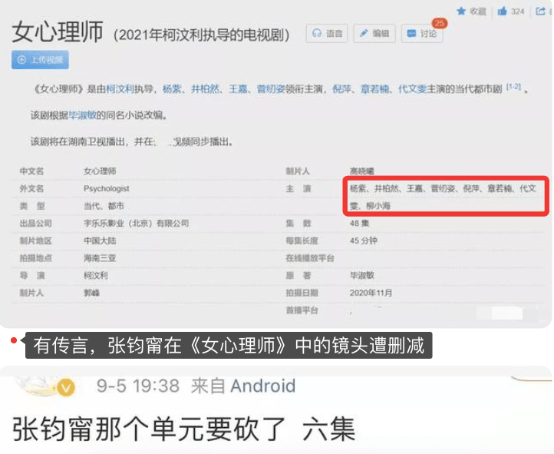Click the post text 张钧甯那个单元要砍了
The width and height of the screenshot is (554, 454).
point(149,429)
